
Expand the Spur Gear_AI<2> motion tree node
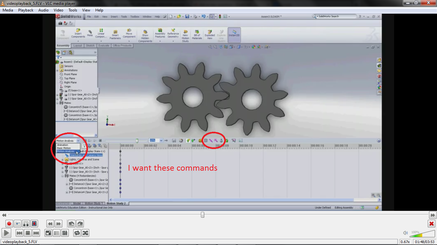pyautogui.click(x=63, y=167)
